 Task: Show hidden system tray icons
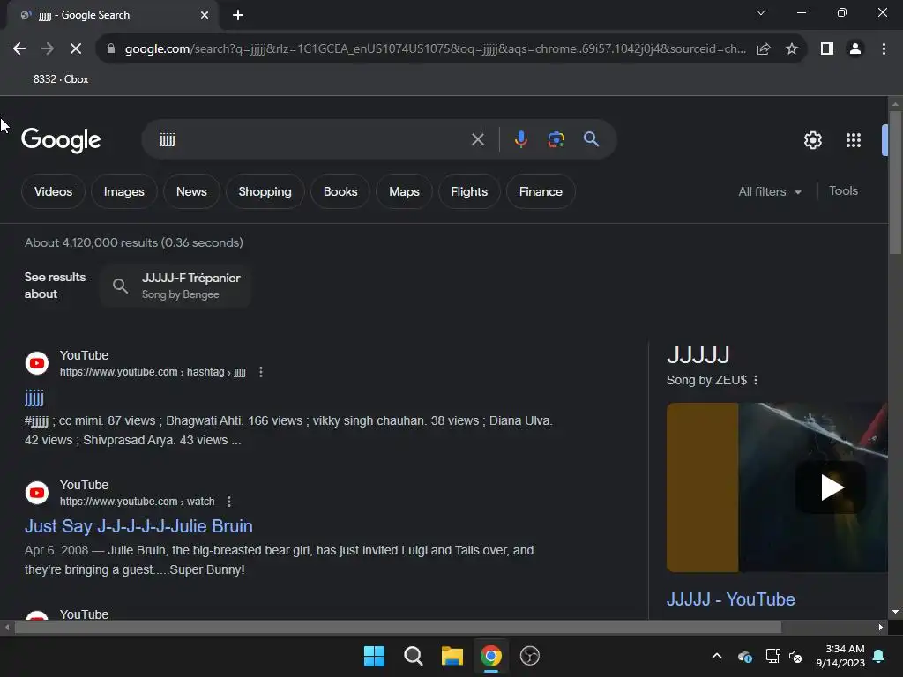[x=717, y=656]
